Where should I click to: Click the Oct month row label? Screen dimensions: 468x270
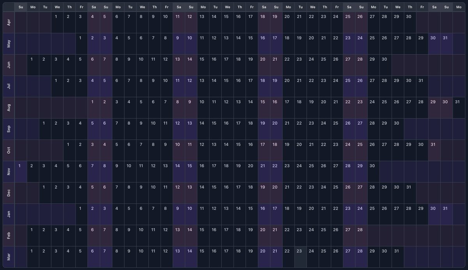pyautogui.click(x=9, y=150)
